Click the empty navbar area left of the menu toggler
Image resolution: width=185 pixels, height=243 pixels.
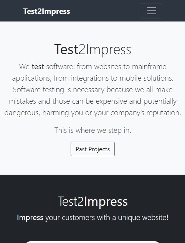106,11
